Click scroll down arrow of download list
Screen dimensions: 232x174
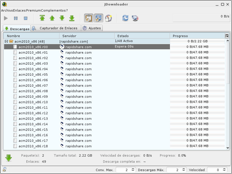coord(228,148)
